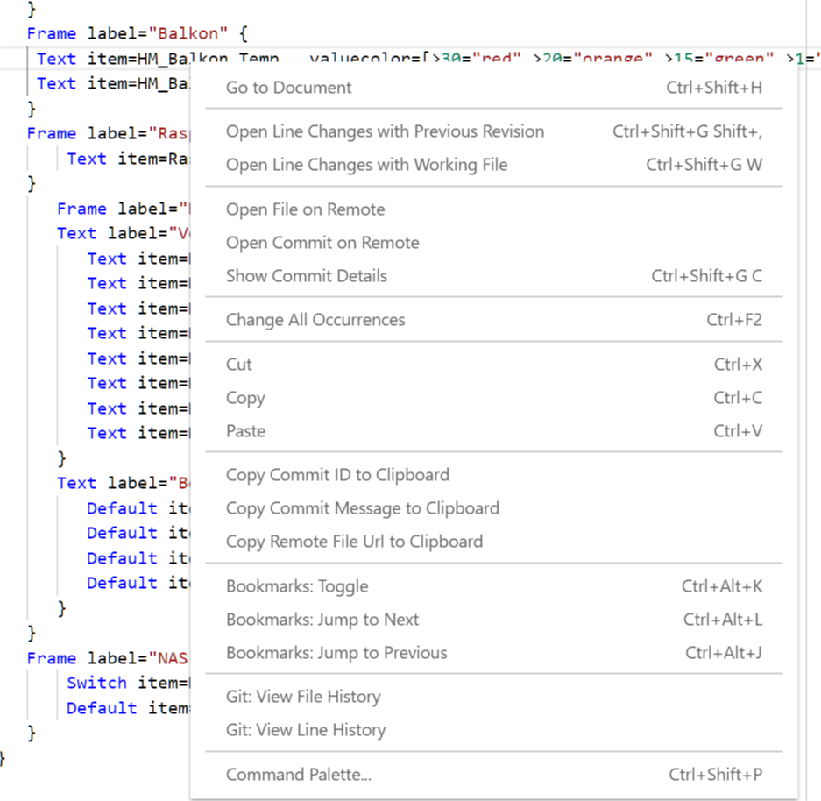The image size is (821, 801).
Task: Choose Open Commit on Remote
Action: 322,243
